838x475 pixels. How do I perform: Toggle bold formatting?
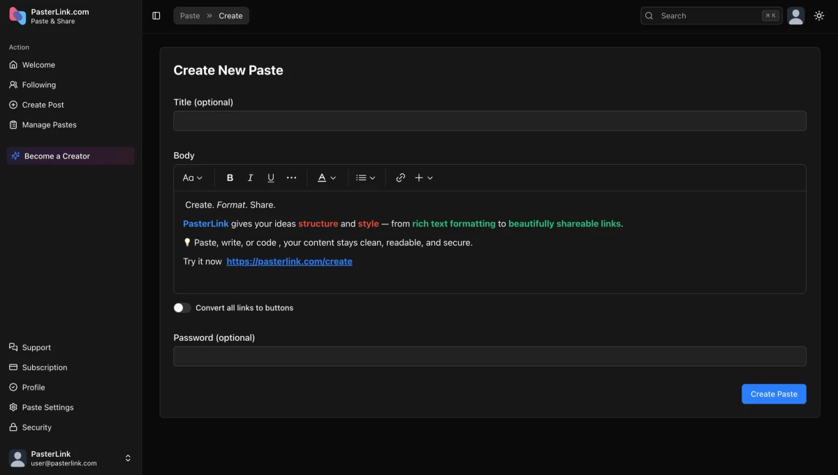coord(230,178)
